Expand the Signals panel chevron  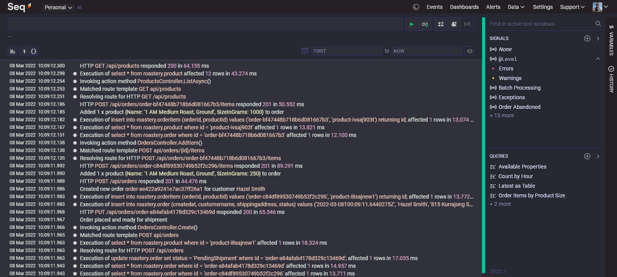coord(598,38)
